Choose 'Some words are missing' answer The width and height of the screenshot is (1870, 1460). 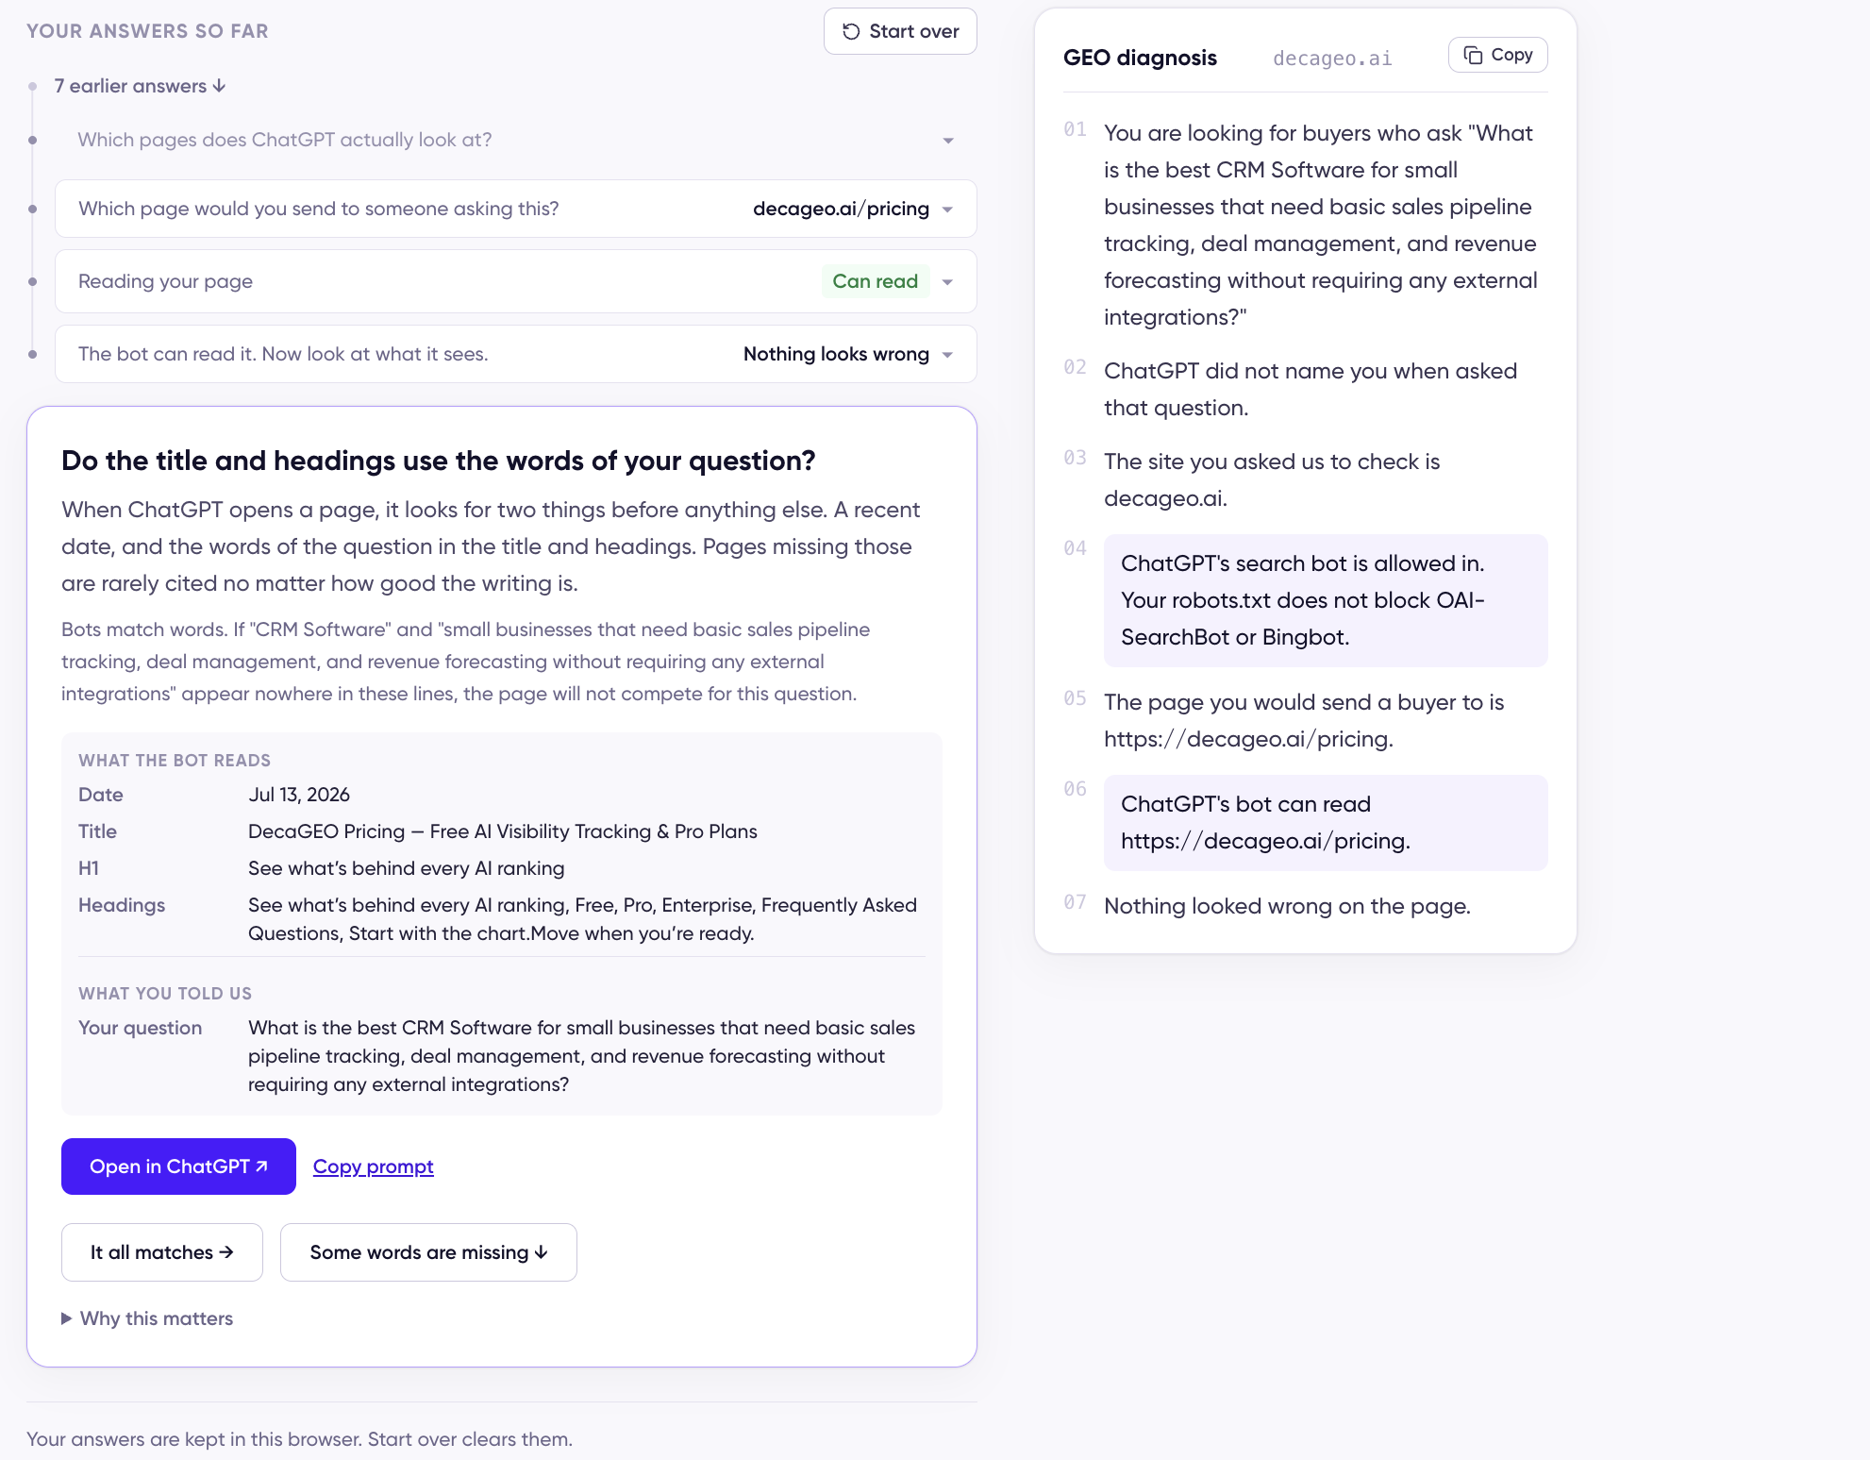(x=428, y=1252)
